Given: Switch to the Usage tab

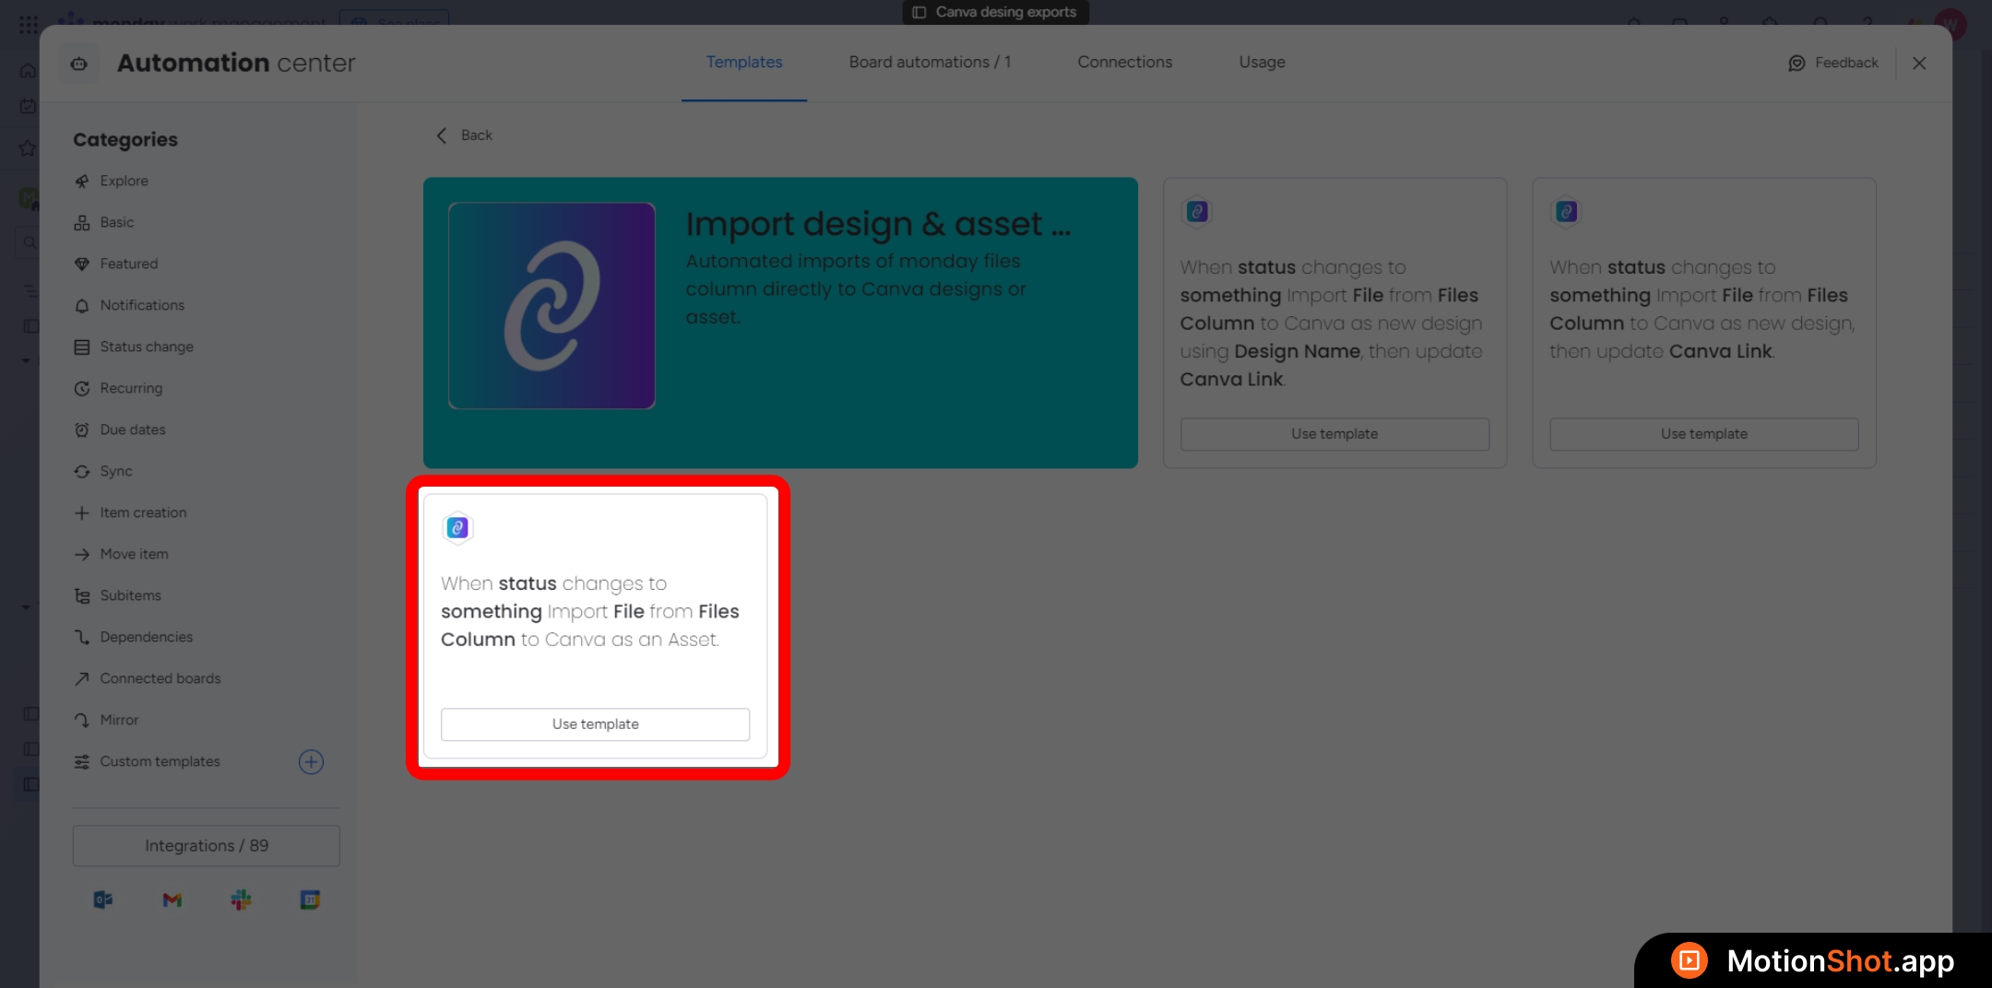Looking at the screenshot, I should [1262, 62].
